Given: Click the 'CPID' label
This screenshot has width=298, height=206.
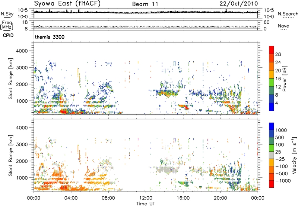Looking at the screenshot, I should (x=8, y=35).
